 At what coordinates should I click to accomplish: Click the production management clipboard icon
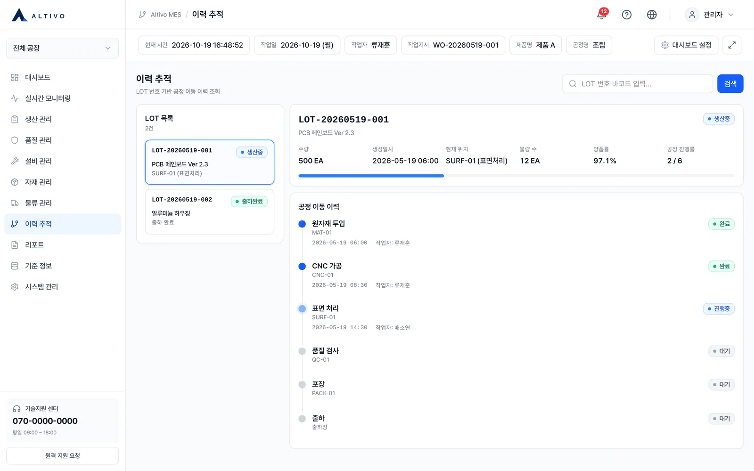tap(15, 119)
